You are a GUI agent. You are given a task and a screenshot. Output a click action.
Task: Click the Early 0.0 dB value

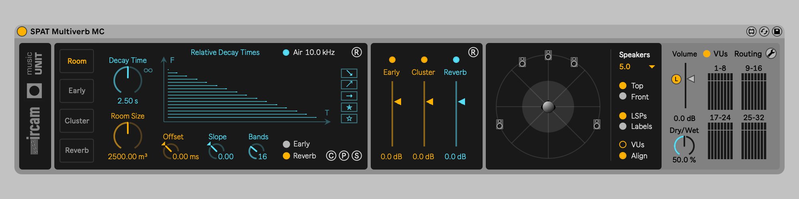point(392,156)
